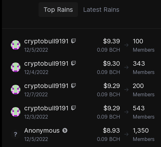Click the Twitch badge on the 12/7/2022 rain

[73, 86]
